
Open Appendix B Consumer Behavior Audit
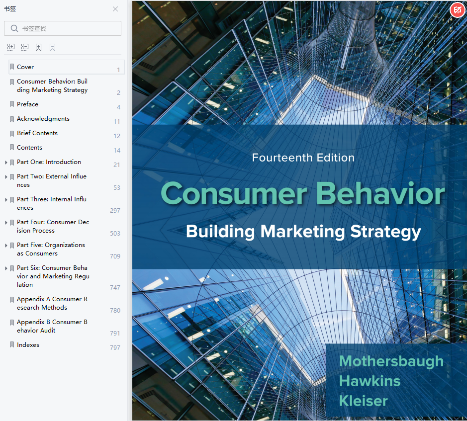click(x=52, y=326)
